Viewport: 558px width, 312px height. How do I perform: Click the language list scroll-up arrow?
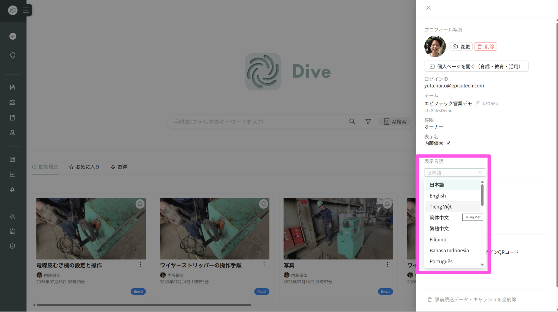[482, 182]
